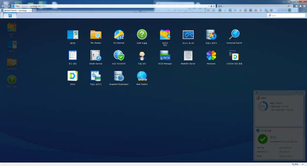Open browser favorites star icon
Screen dimensions: 307x166
pyautogui.click(x=300, y=6)
